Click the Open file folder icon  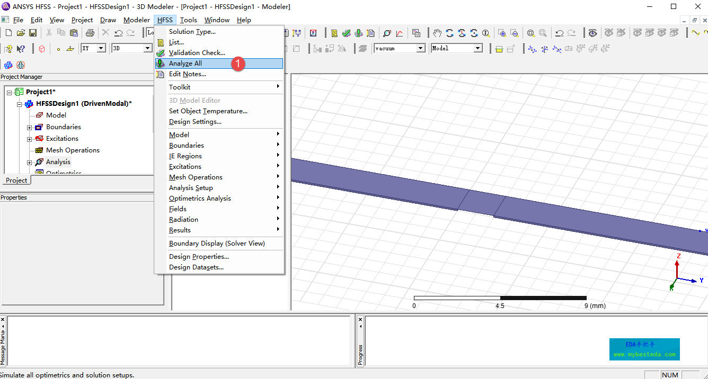[21, 33]
